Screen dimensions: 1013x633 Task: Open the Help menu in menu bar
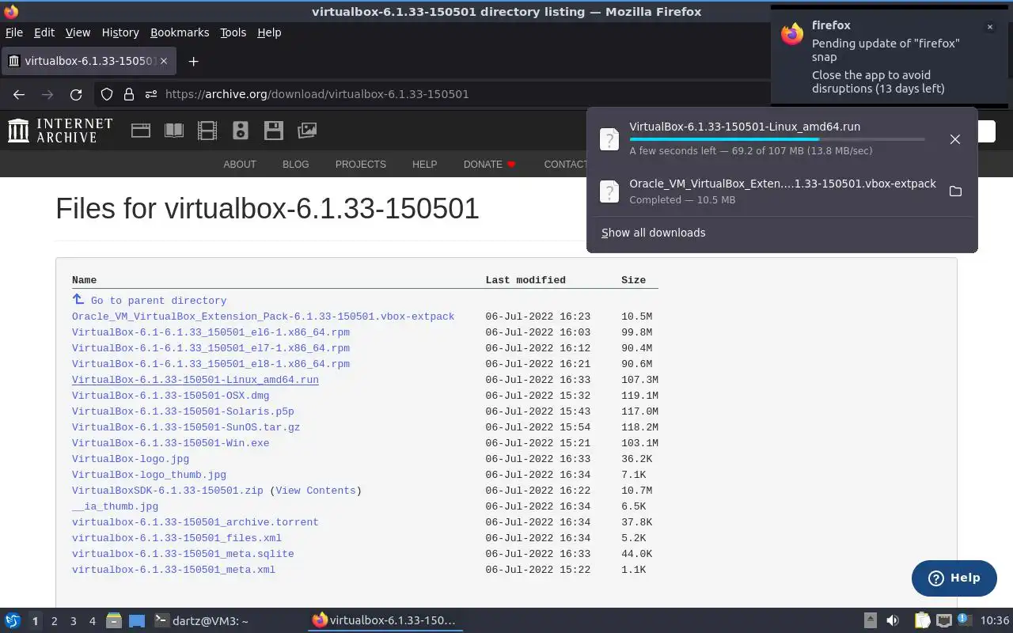(269, 32)
